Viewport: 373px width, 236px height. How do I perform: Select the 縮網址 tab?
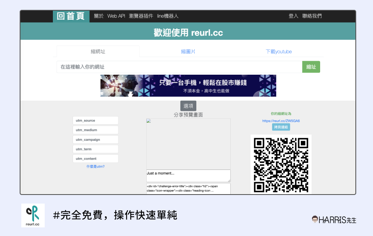point(98,51)
